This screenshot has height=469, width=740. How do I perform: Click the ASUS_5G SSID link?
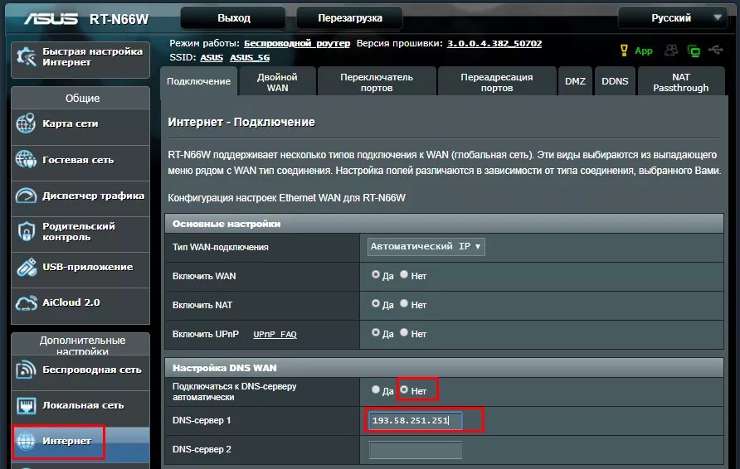(250, 57)
